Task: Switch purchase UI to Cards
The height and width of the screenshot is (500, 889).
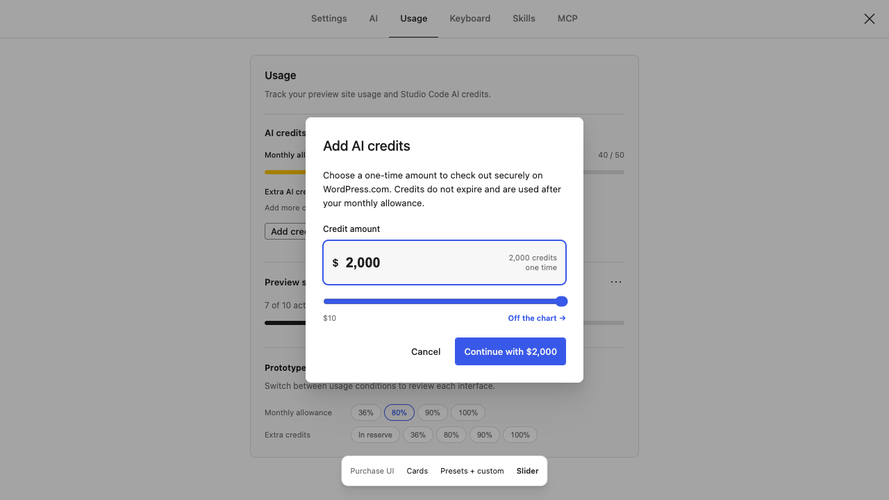Action: (417, 471)
